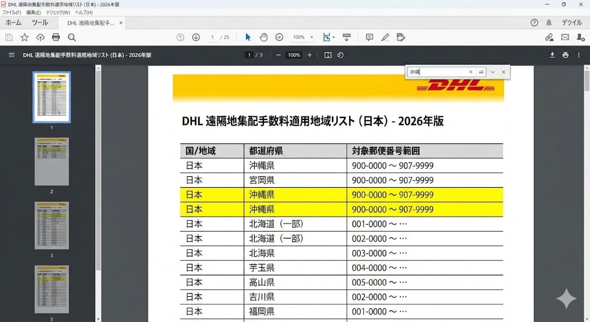
Task: Open the three-dot more options menu
Action: click(x=578, y=55)
